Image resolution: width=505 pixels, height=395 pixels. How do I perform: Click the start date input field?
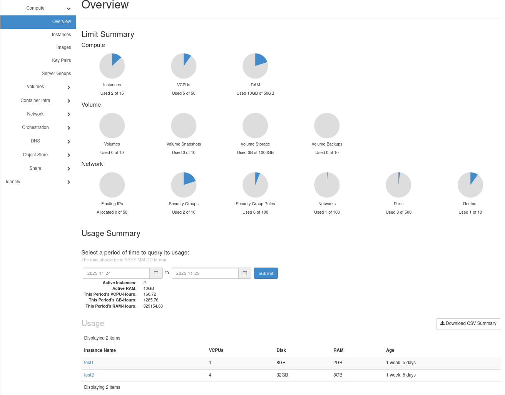[116, 273]
